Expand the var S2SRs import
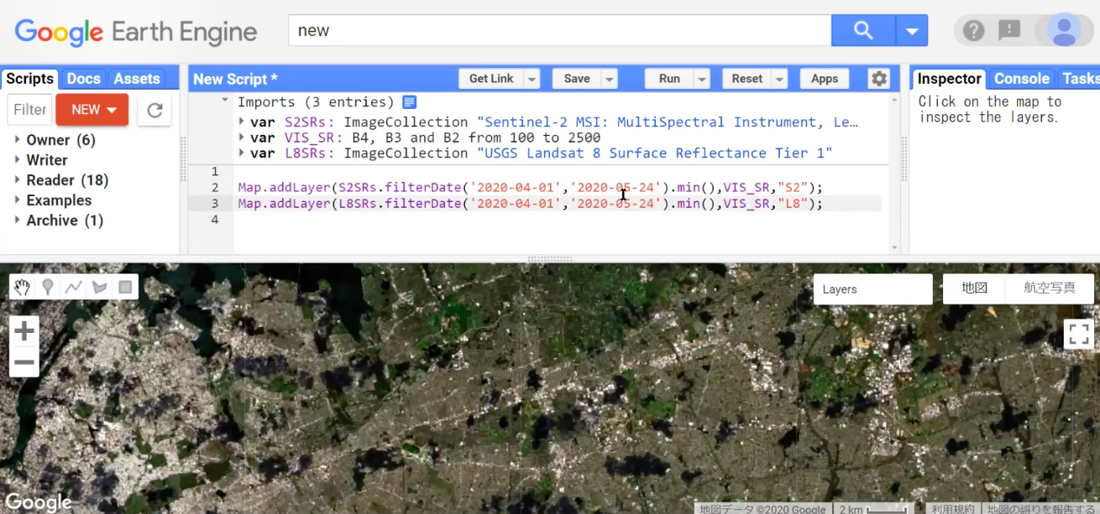 (x=243, y=122)
